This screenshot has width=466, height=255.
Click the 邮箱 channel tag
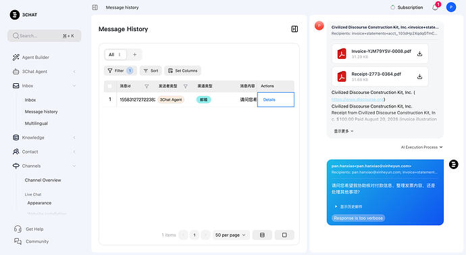[203, 99]
